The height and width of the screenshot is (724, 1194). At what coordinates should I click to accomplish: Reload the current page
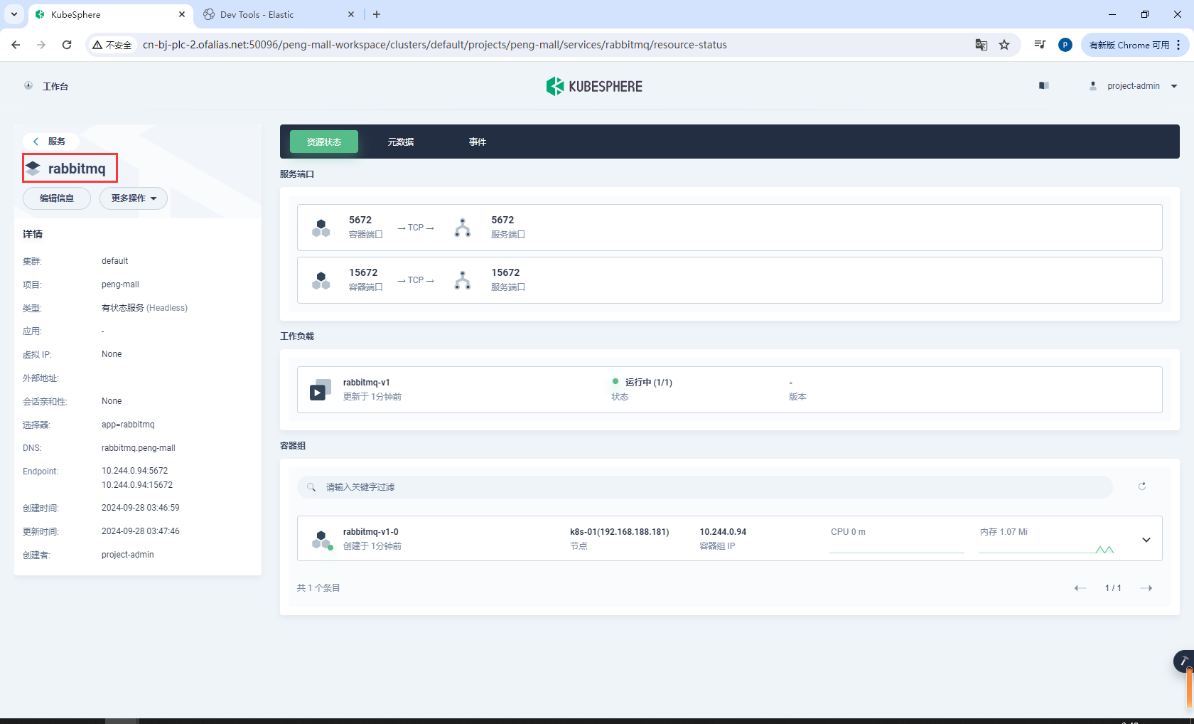pos(67,45)
